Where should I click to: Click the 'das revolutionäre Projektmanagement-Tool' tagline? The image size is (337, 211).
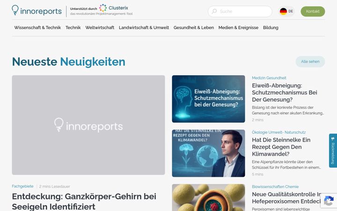pos(101,14)
